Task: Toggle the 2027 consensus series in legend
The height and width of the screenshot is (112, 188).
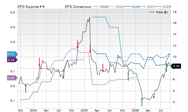Action: click(148, 7)
